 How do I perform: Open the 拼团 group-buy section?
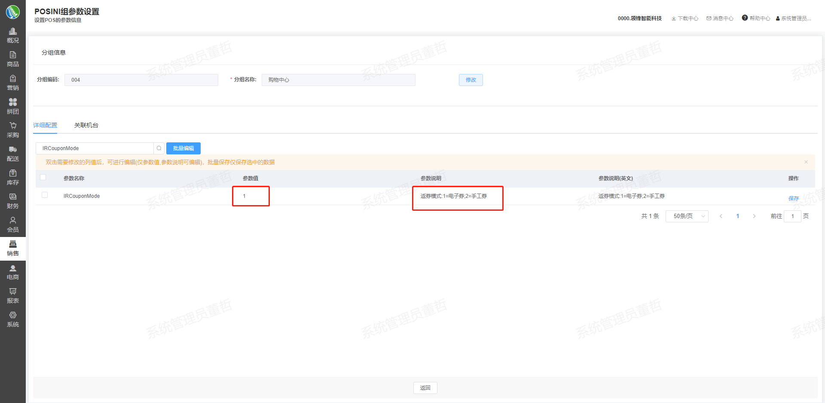click(13, 107)
